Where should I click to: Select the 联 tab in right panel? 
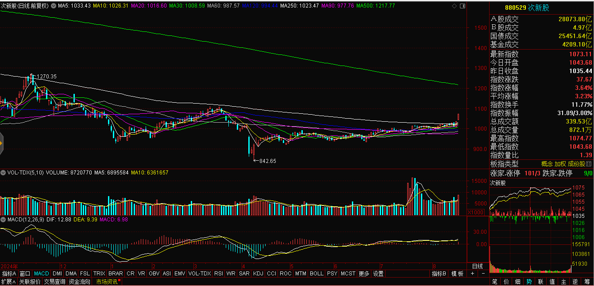click(x=540, y=282)
